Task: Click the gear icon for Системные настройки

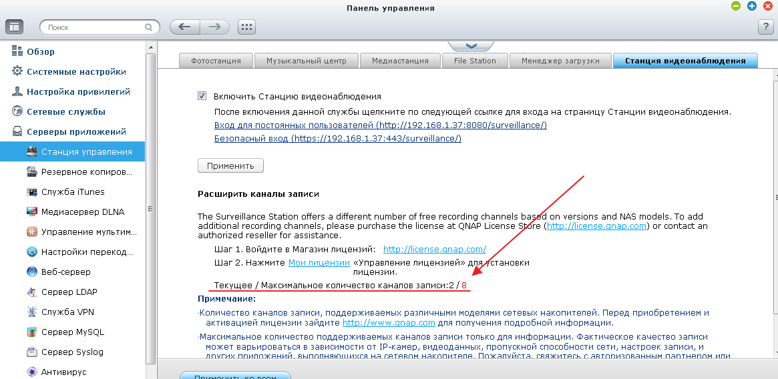Action: (17, 71)
